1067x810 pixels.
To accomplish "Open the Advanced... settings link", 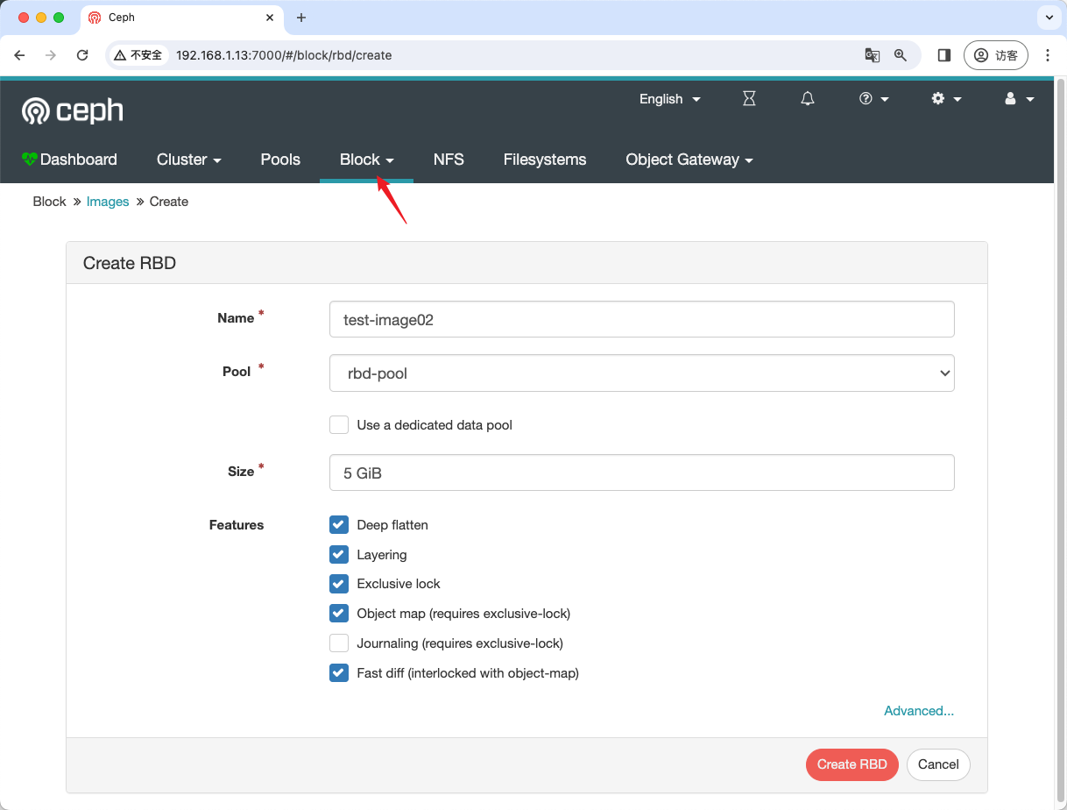I will click(x=919, y=711).
